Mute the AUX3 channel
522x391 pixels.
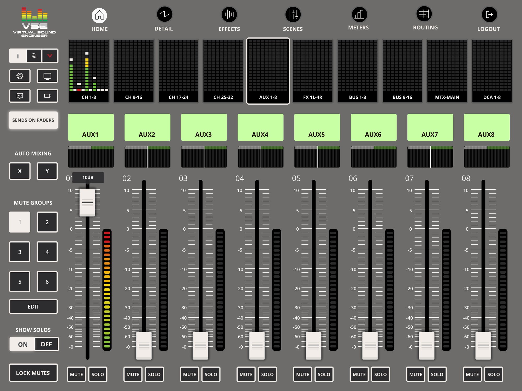pyautogui.click(x=189, y=374)
